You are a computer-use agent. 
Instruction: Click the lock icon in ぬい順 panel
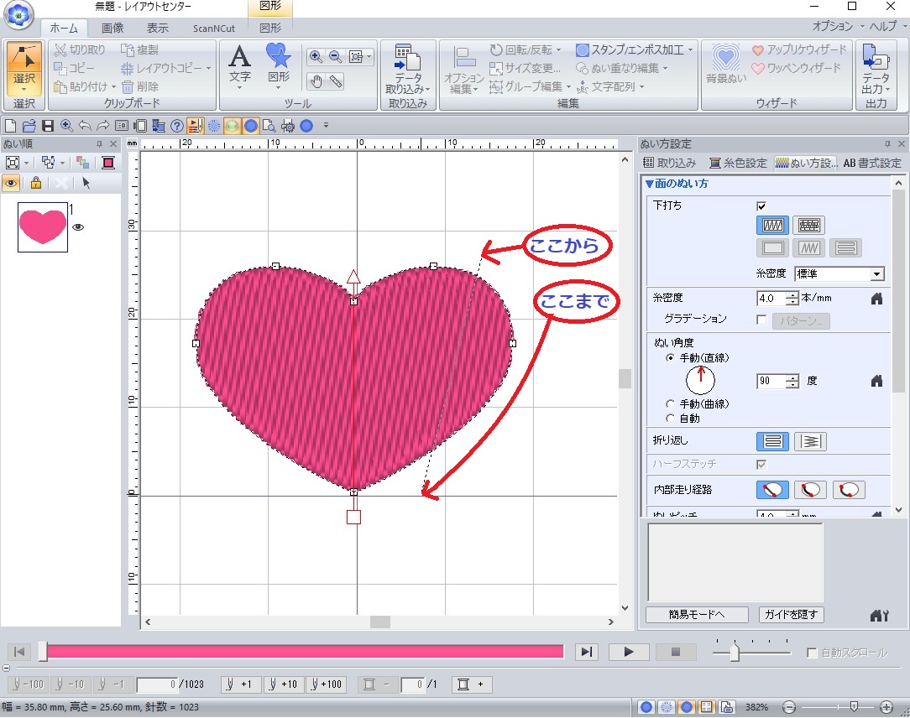coord(36,183)
